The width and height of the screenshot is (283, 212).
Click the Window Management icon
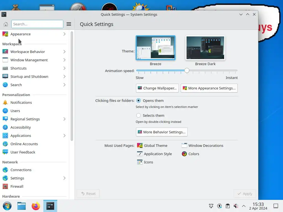pos(5,60)
